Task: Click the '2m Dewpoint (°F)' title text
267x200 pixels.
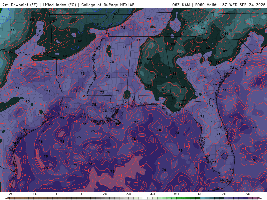Action: click(x=20, y=5)
